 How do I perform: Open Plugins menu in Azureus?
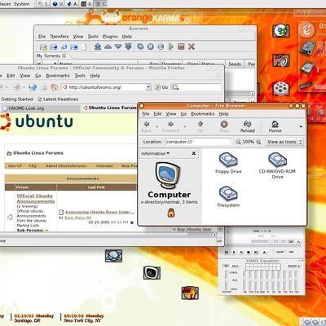coord(110,37)
